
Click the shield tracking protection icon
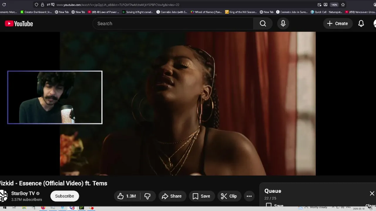tap(36, 5)
